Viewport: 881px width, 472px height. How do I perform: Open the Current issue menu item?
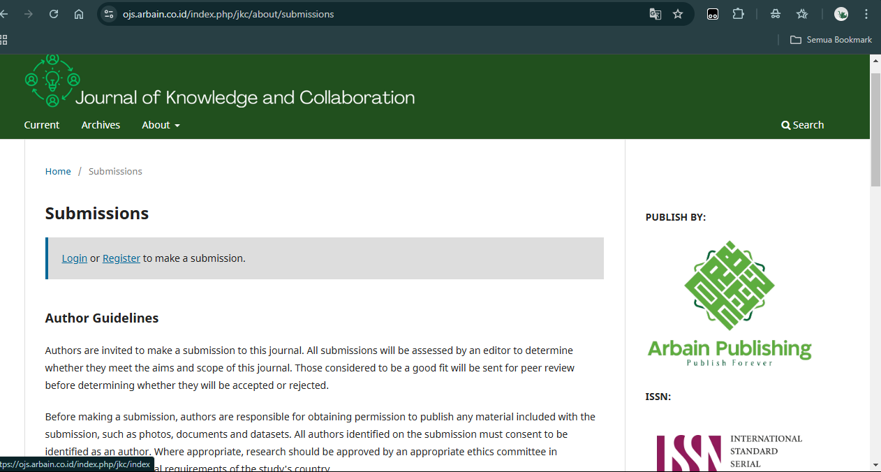pyautogui.click(x=42, y=125)
